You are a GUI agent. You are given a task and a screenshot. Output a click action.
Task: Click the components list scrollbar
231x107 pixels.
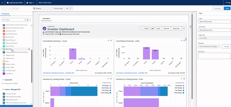(32, 66)
